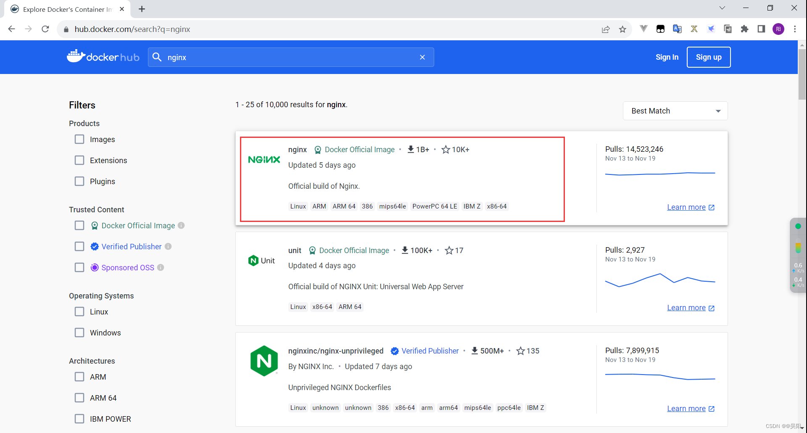This screenshot has width=807, height=433.
Task: Reload the current page
Action: 45,29
